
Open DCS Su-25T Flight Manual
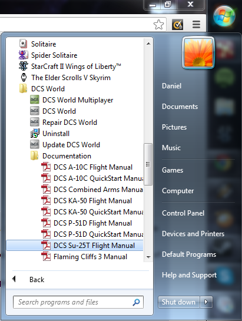click(x=75, y=246)
